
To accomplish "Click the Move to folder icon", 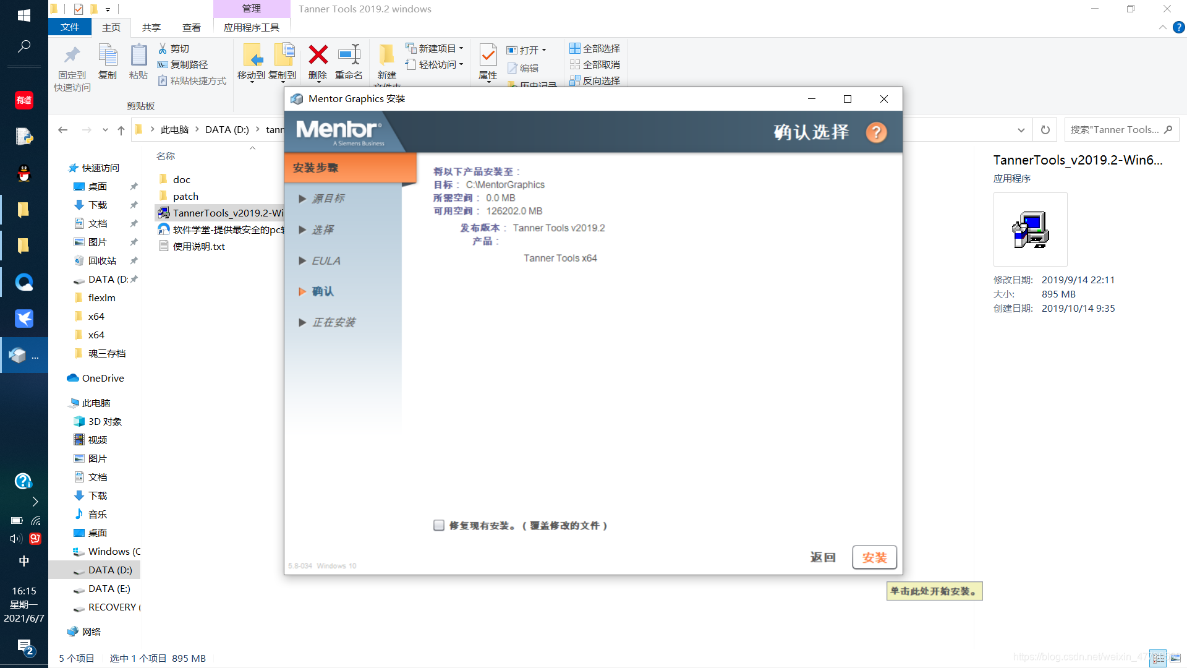I will [252, 56].
